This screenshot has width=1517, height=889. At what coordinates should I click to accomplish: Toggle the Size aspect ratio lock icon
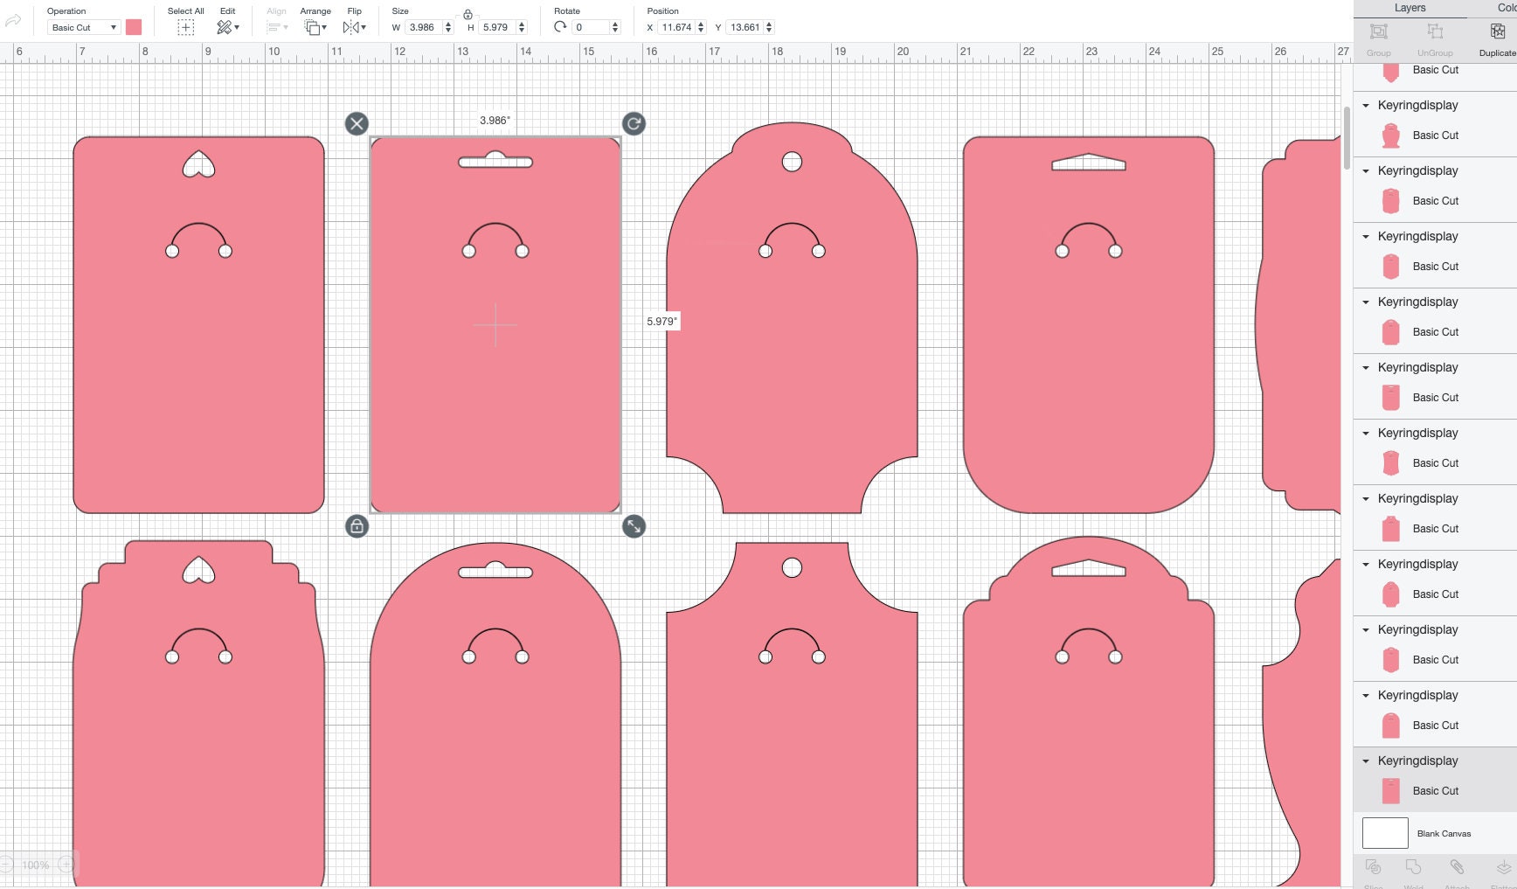point(468,15)
